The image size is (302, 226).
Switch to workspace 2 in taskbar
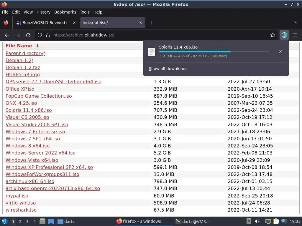[20, 222]
